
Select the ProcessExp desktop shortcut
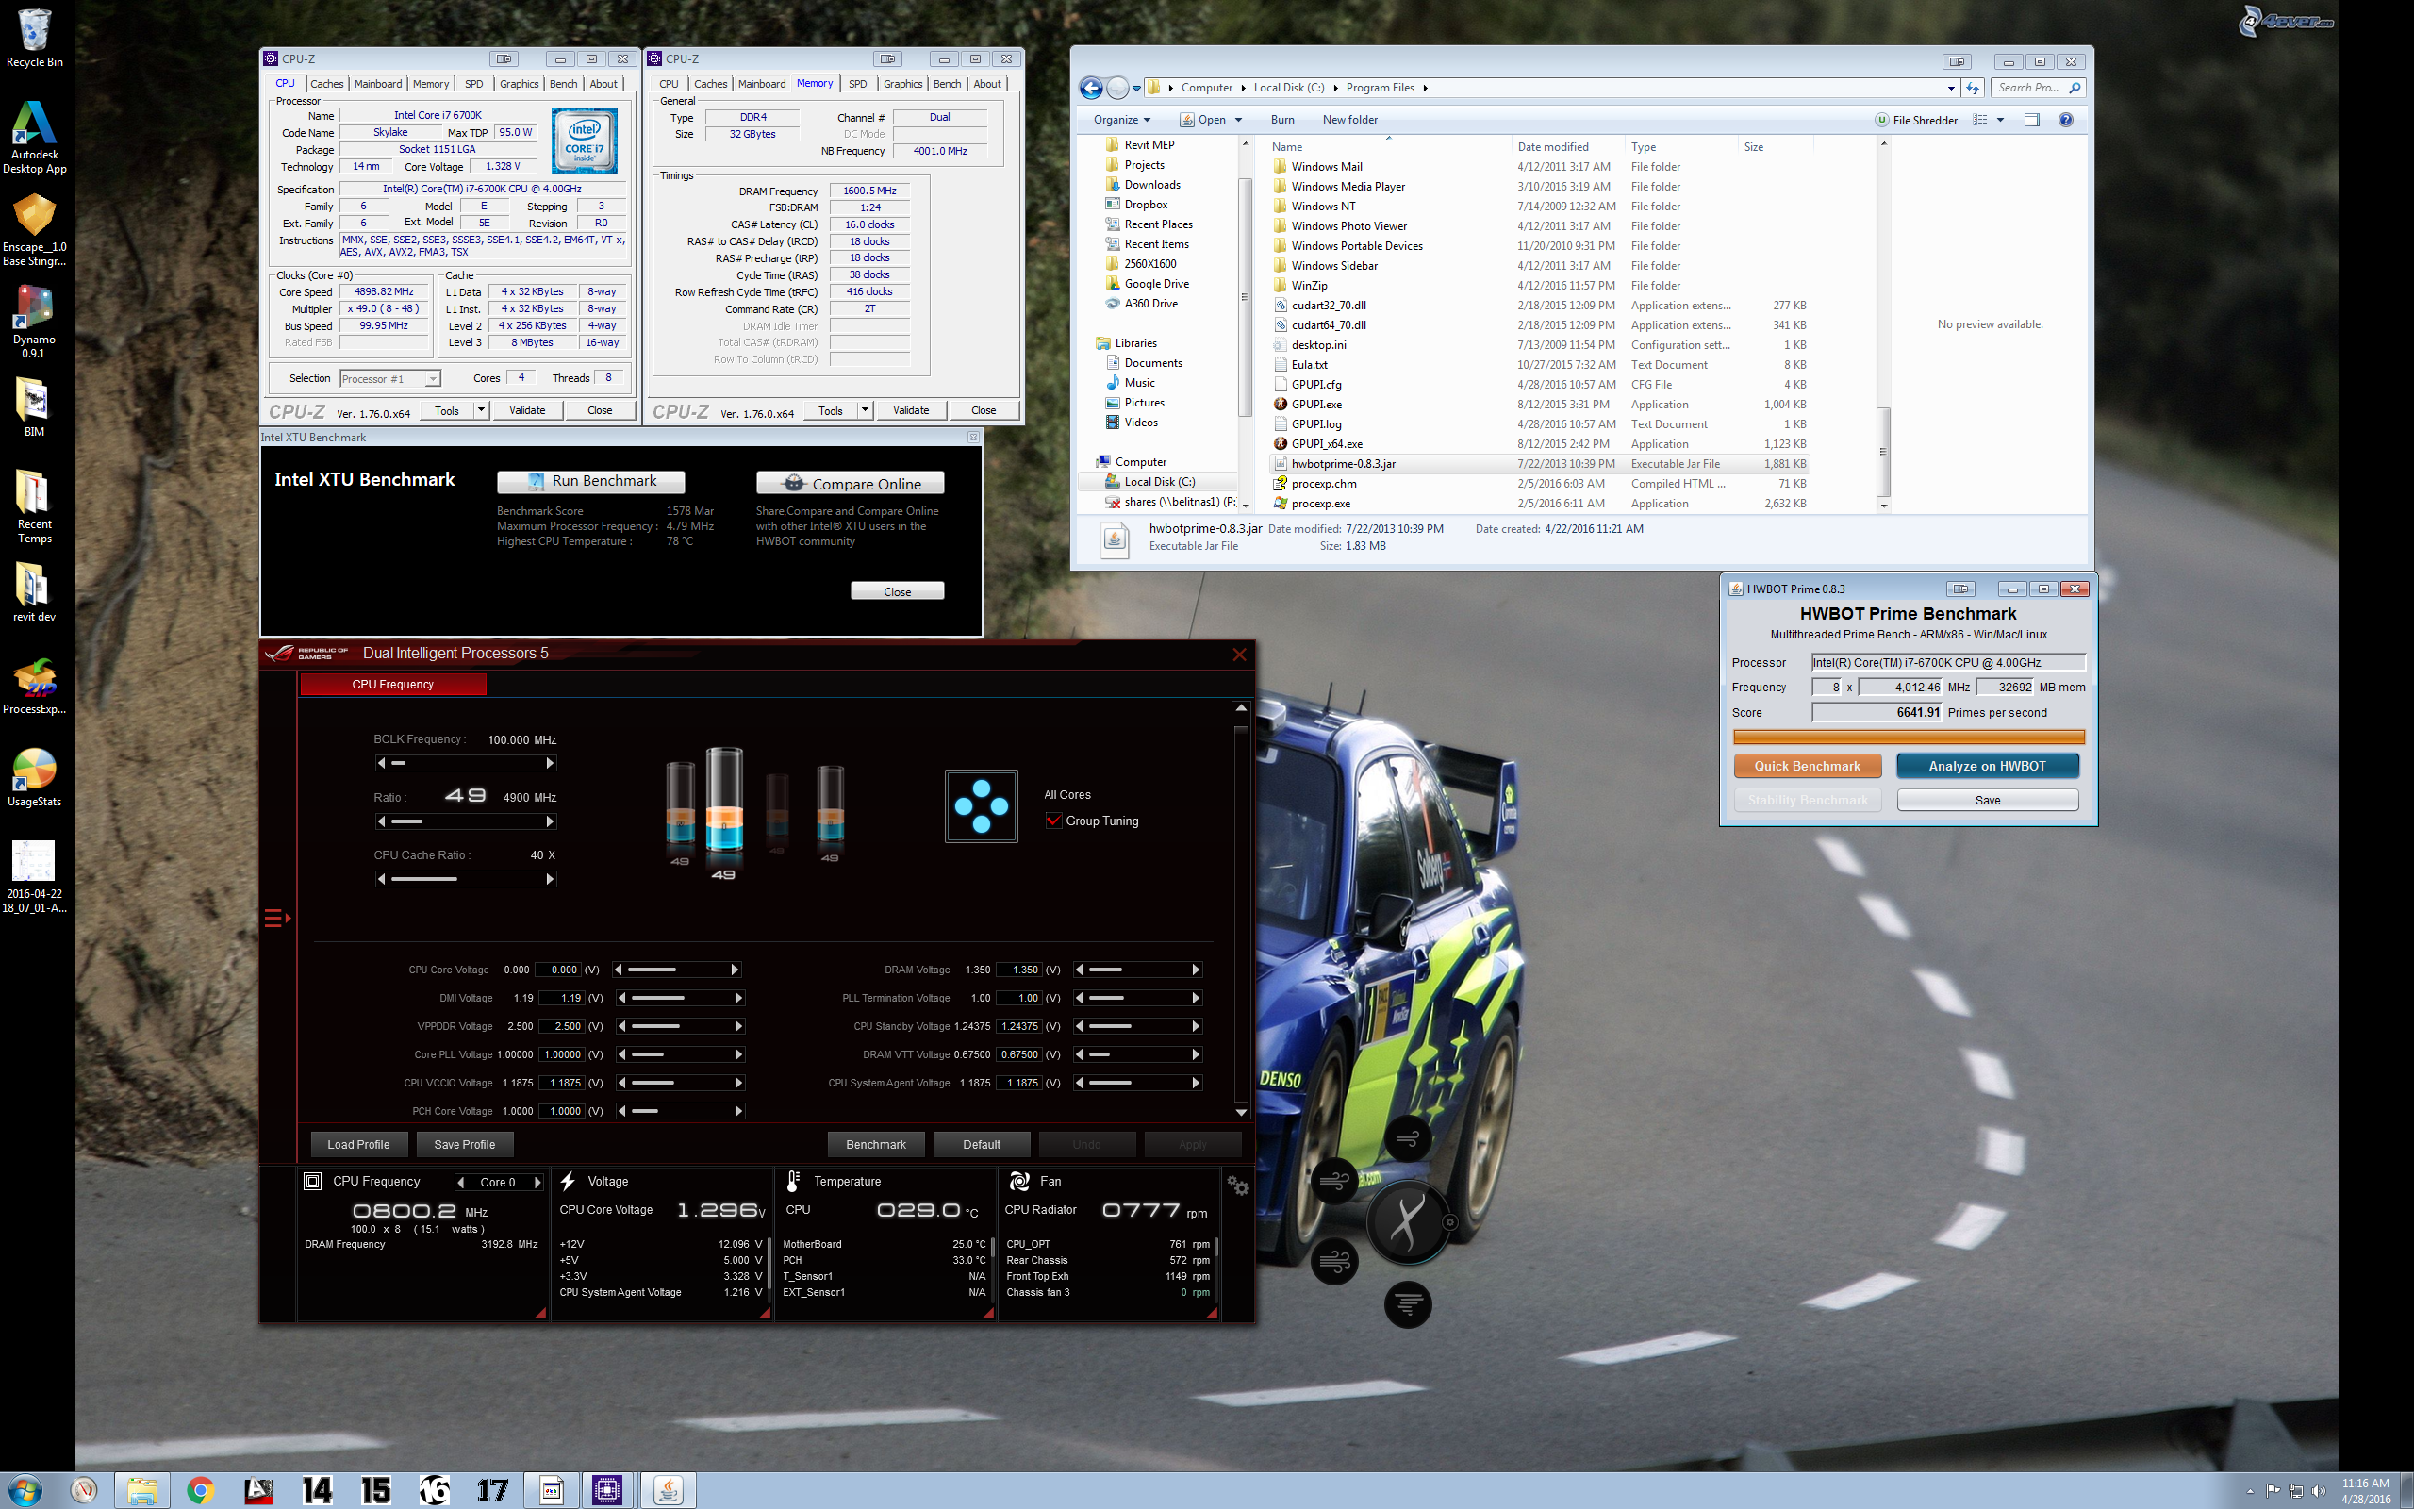pos(34,687)
